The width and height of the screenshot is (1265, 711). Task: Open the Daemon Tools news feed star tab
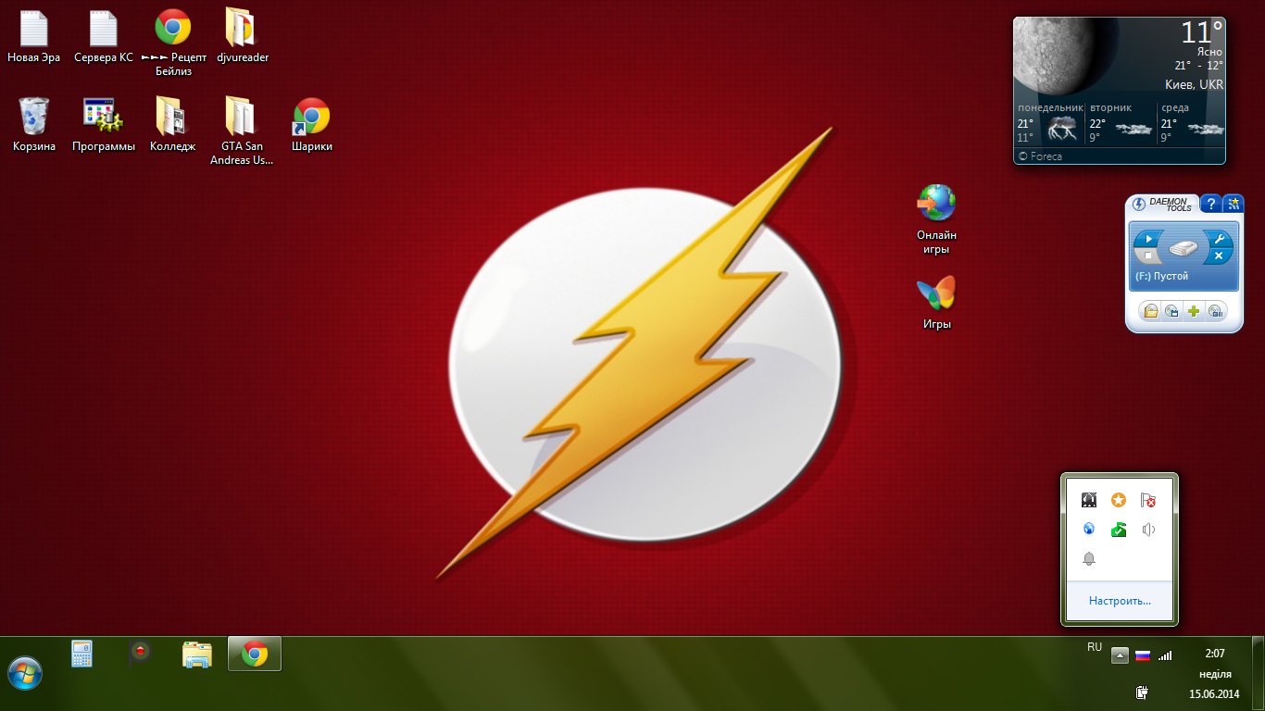coord(1234,205)
